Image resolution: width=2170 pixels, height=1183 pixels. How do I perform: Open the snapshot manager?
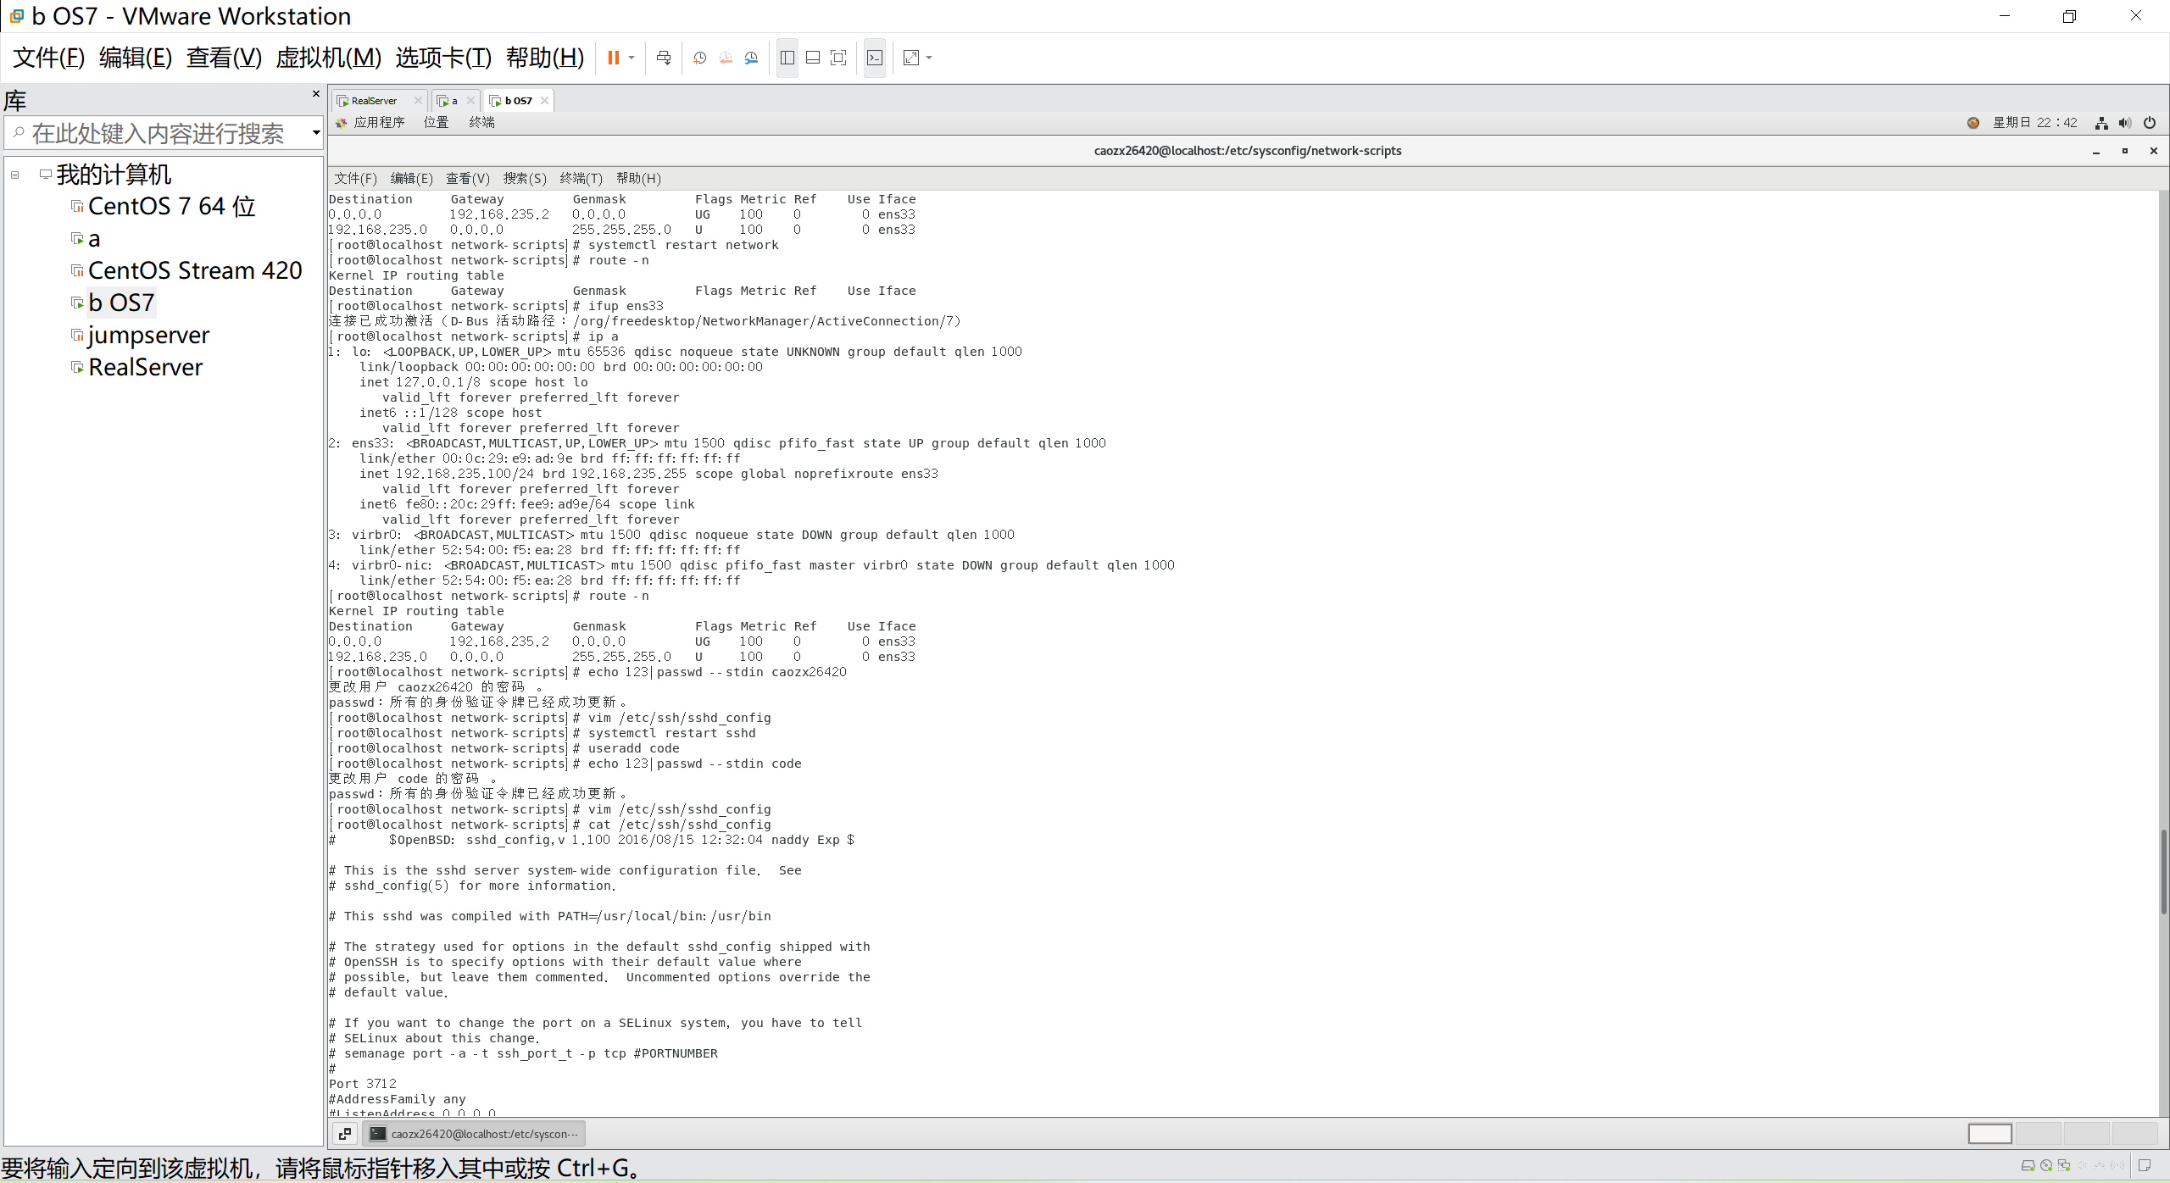point(752,58)
